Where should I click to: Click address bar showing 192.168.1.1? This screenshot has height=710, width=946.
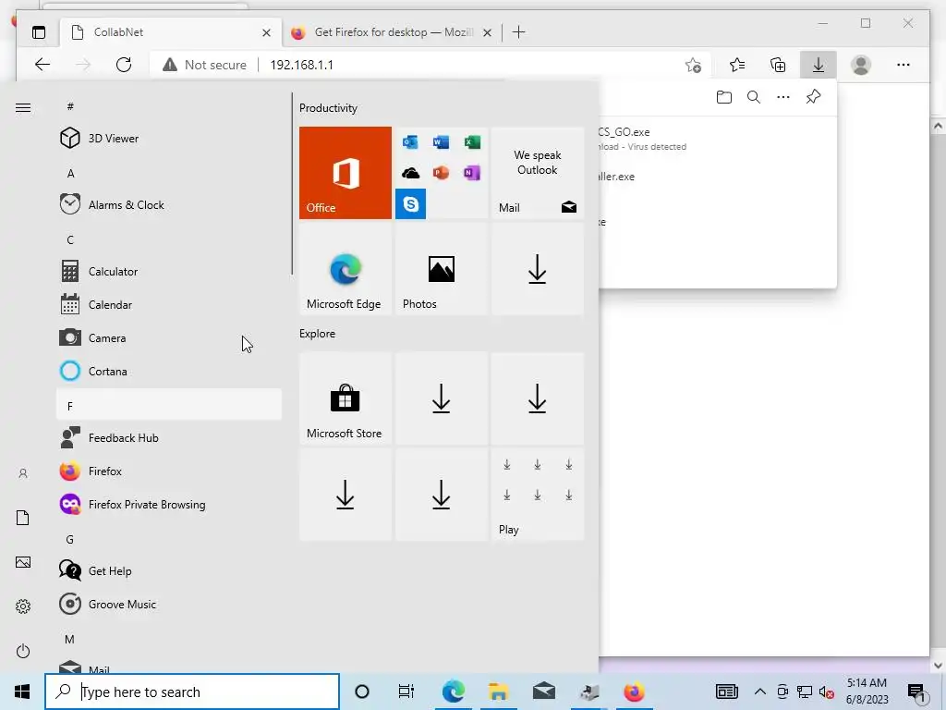tap(302, 65)
